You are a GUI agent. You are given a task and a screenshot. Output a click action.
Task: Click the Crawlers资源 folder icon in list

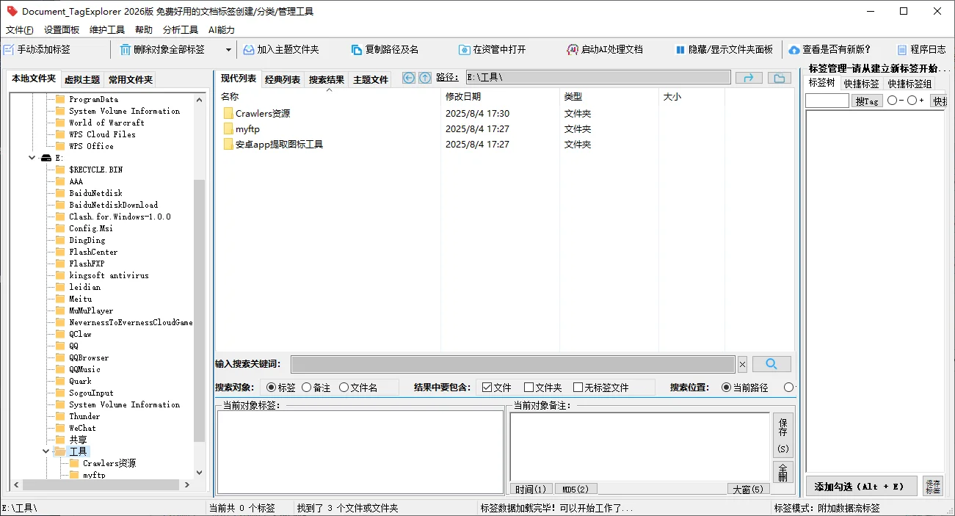(228, 114)
